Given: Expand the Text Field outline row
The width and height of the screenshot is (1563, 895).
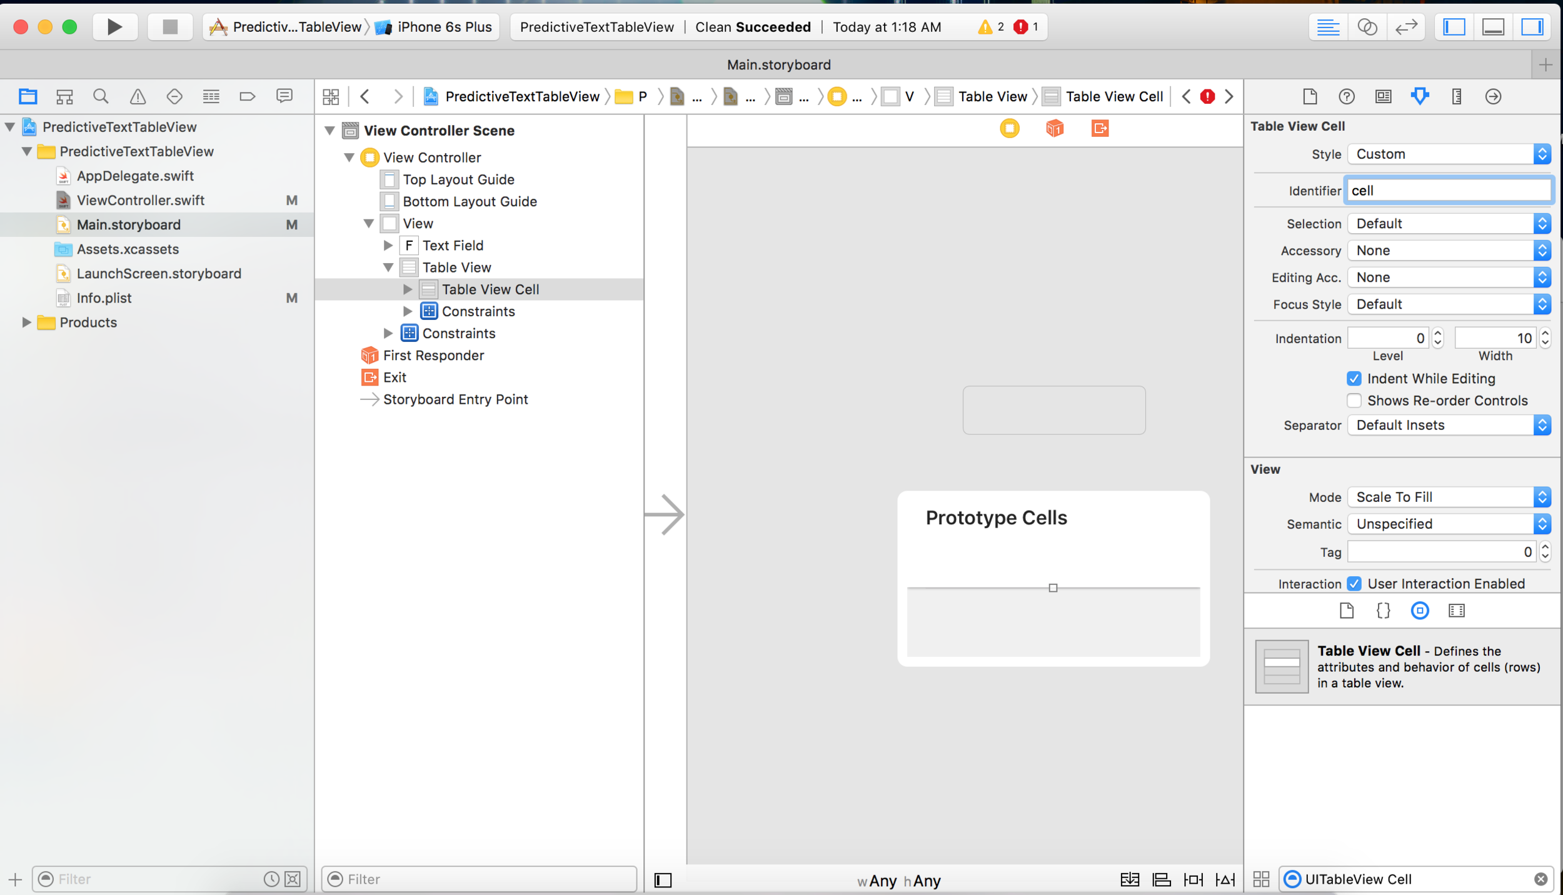Looking at the screenshot, I should click(388, 246).
